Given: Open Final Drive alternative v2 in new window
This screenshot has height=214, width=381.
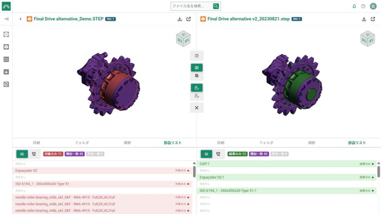Looking at the screenshot, I should (373, 19).
